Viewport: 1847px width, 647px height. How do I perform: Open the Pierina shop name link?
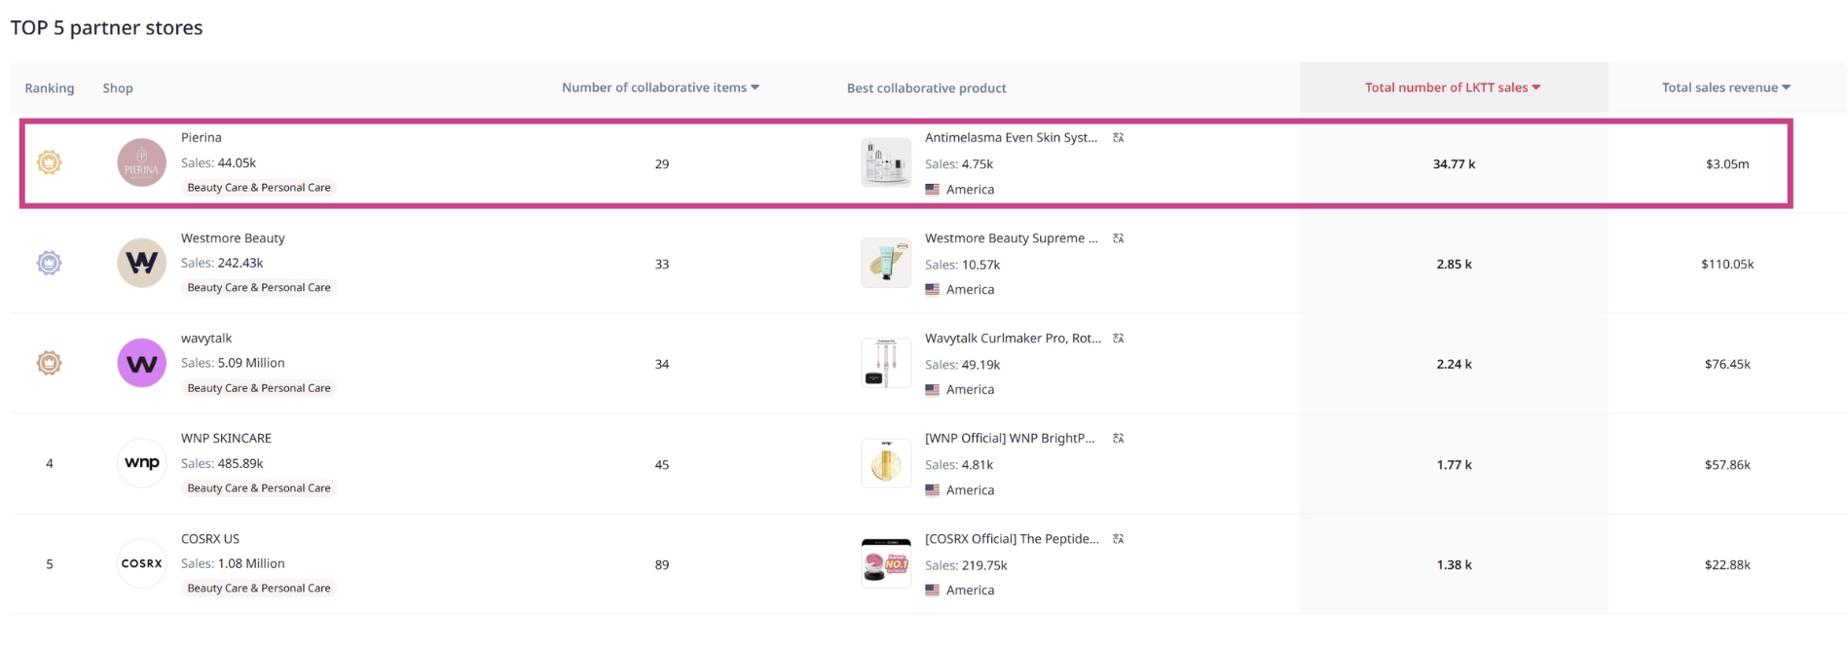(x=202, y=137)
